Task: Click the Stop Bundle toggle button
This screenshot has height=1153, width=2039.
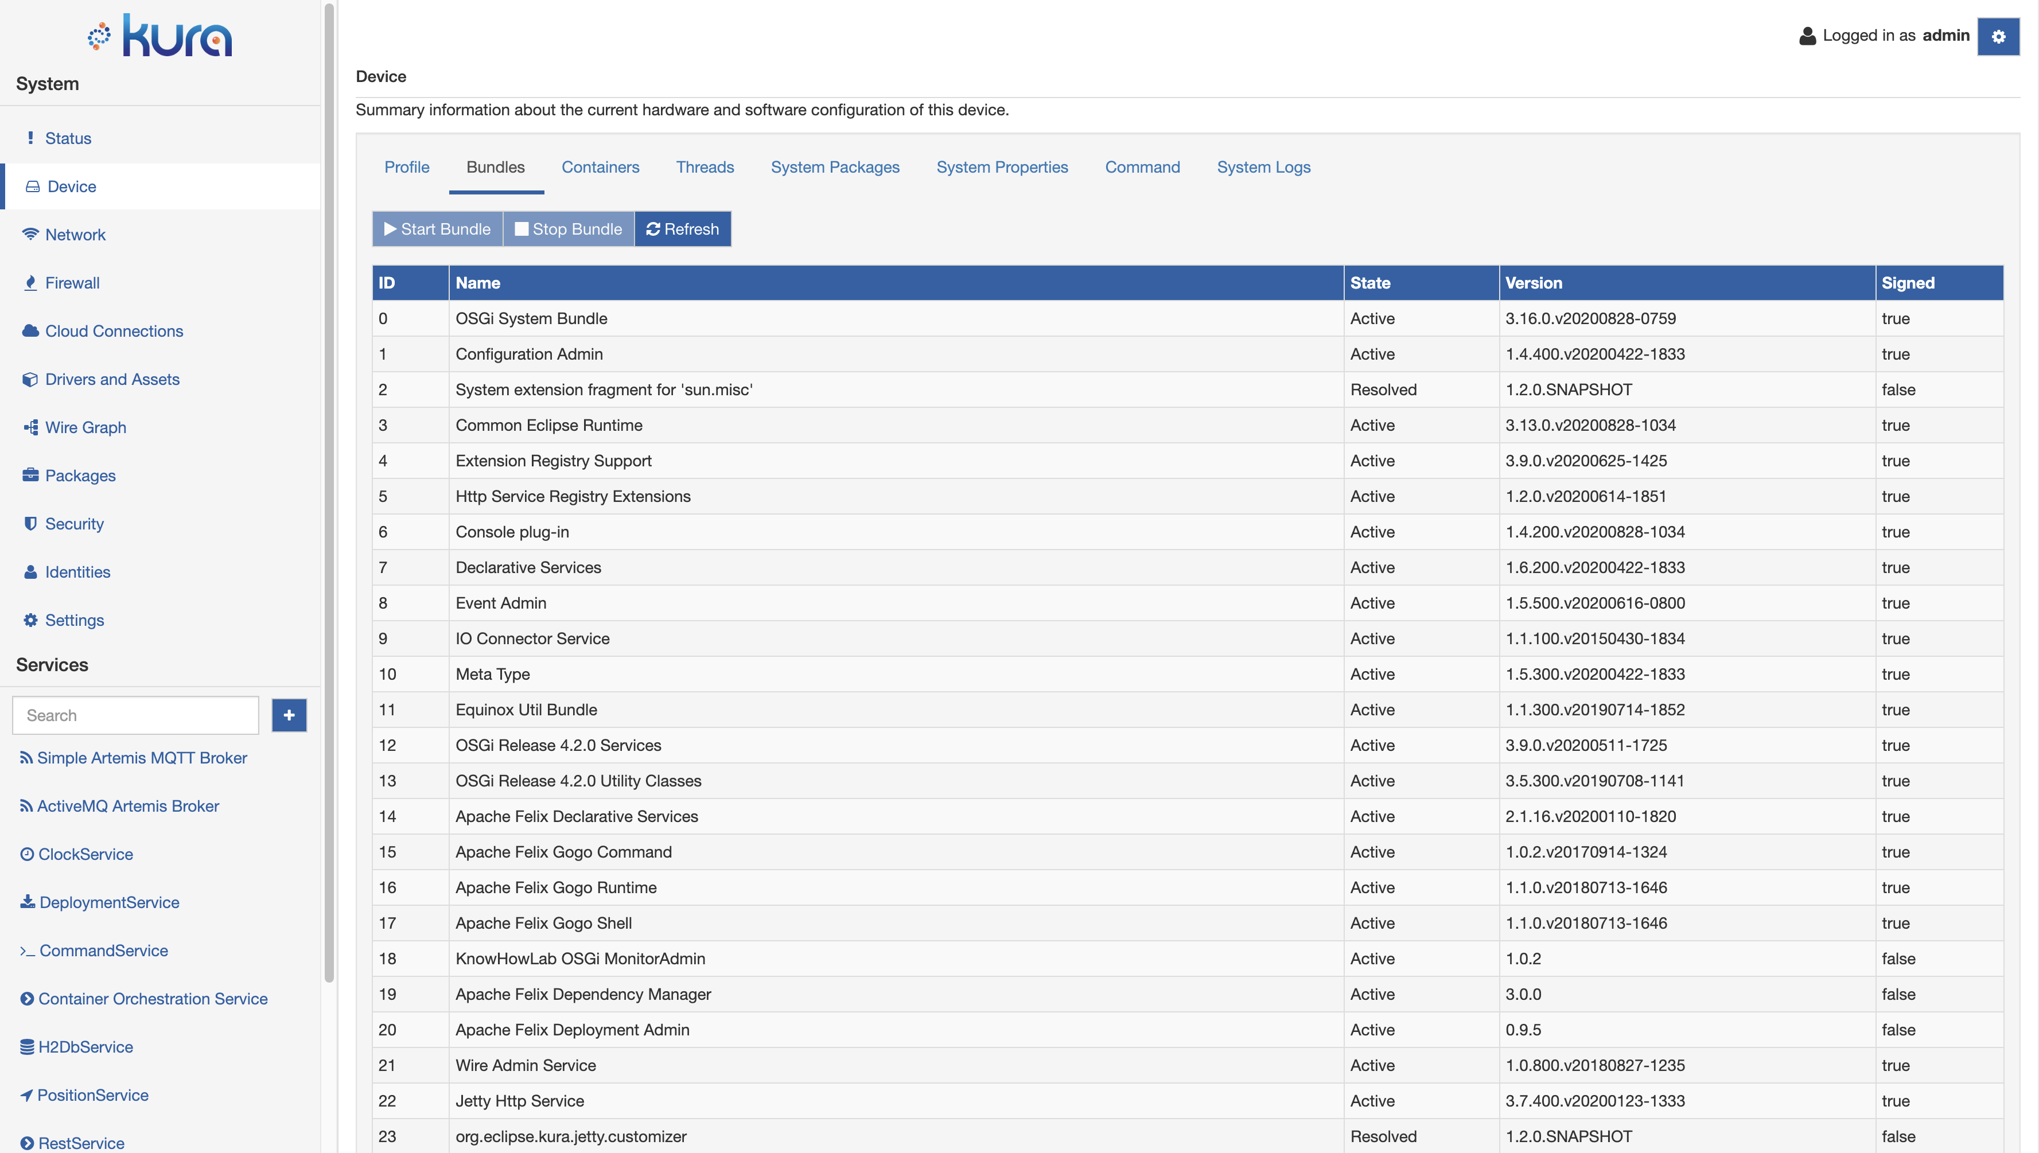Action: click(x=569, y=228)
